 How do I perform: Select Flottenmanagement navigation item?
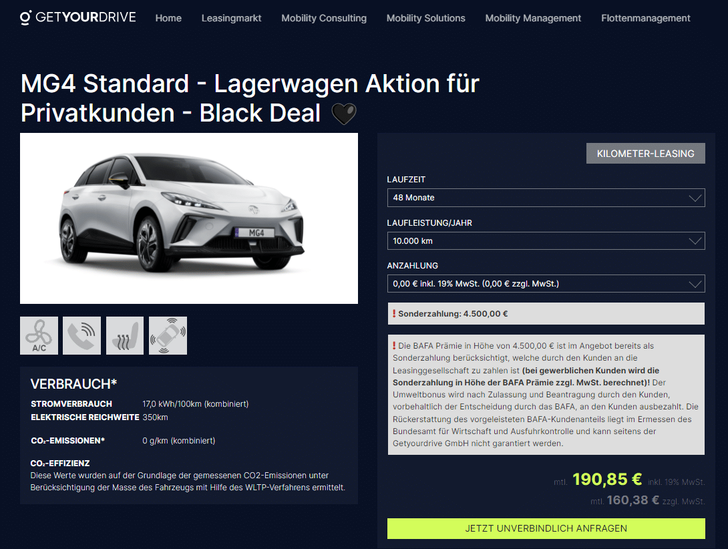coord(645,18)
